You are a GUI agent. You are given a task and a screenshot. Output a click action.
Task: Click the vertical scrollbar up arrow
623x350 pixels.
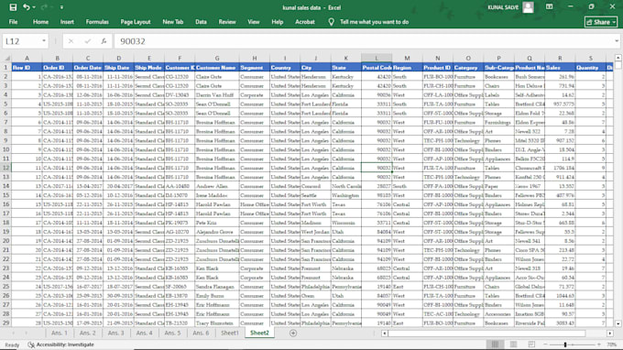[618, 58]
